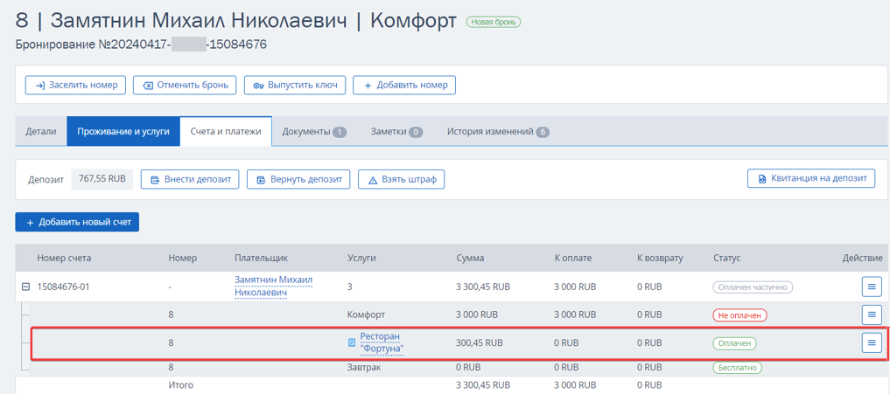Click the Номер счета column header
The width and height of the screenshot is (890, 394).
coord(64,258)
